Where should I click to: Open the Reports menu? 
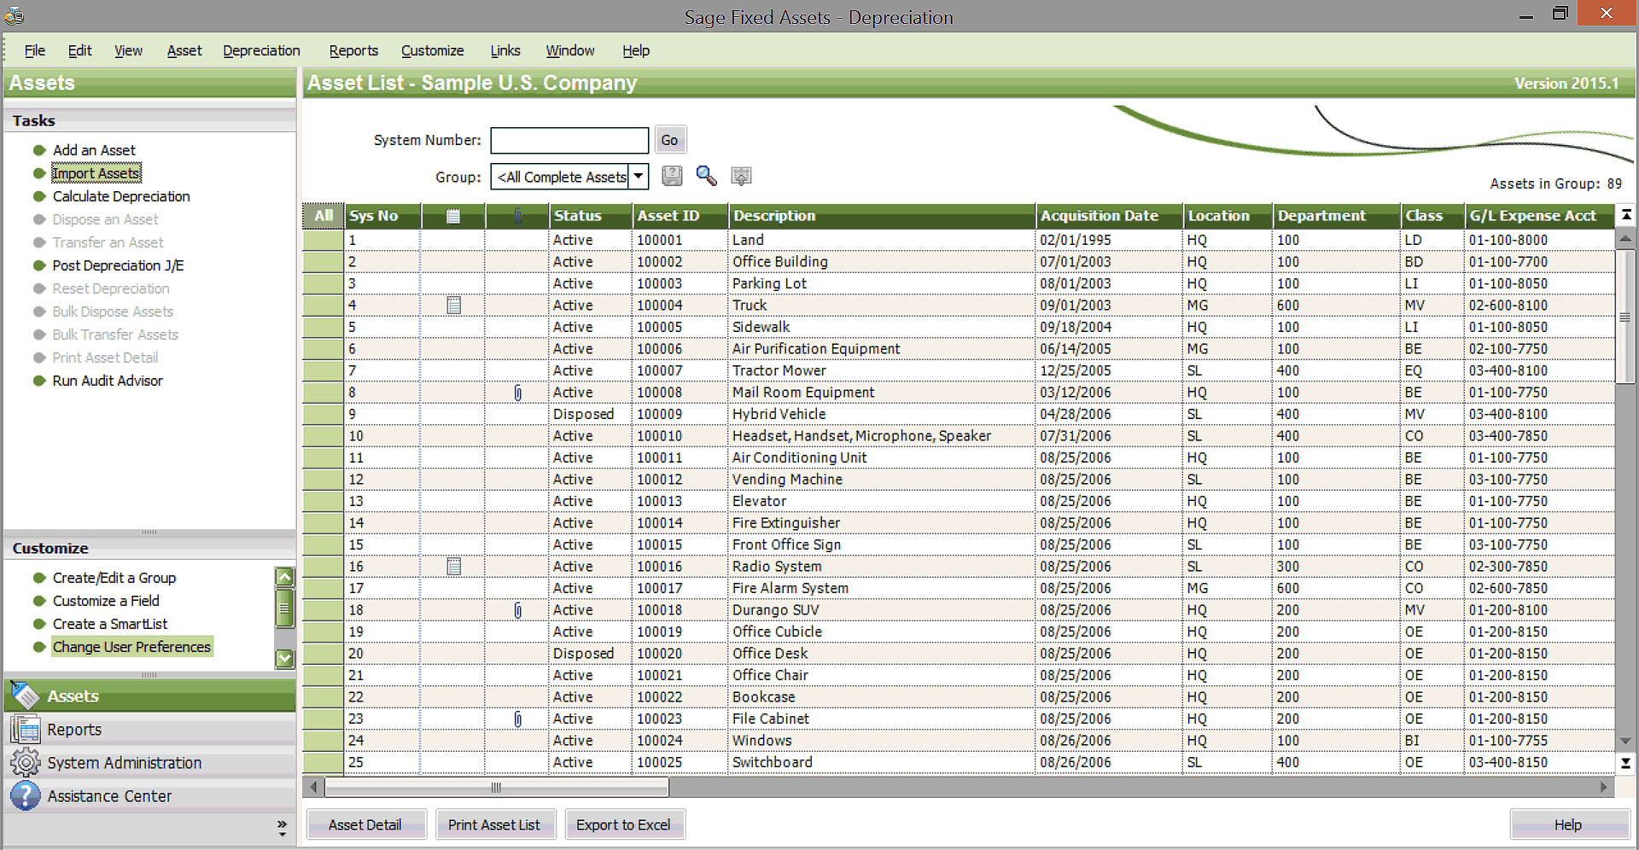tap(353, 50)
